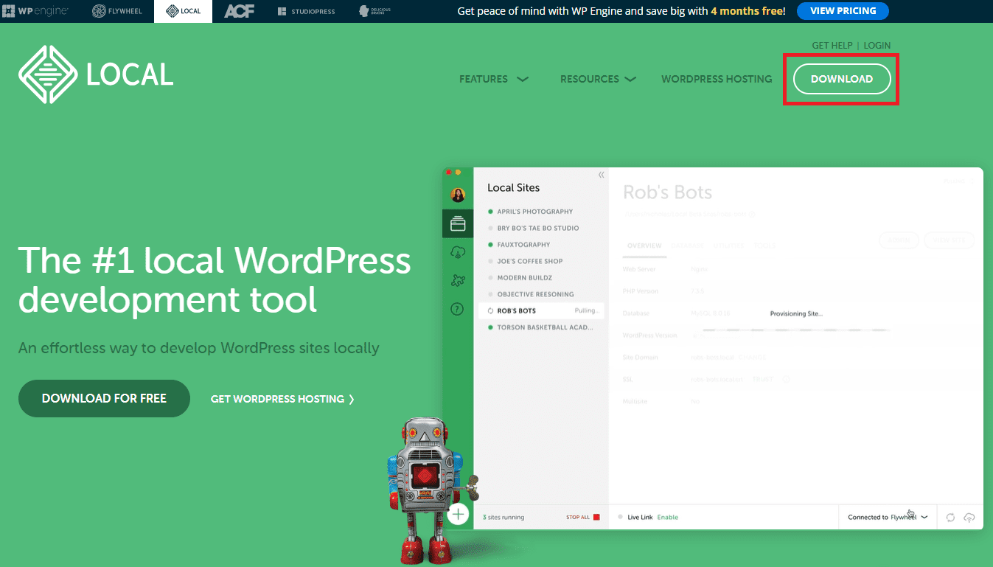
Task: Click the Download button in the header
Action: (x=842, y=79)
